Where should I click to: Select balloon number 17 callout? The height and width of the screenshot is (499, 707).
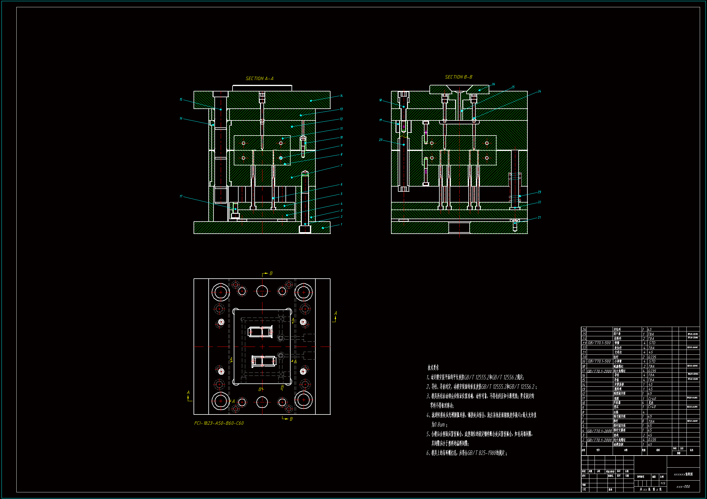(x=181, y=196)
